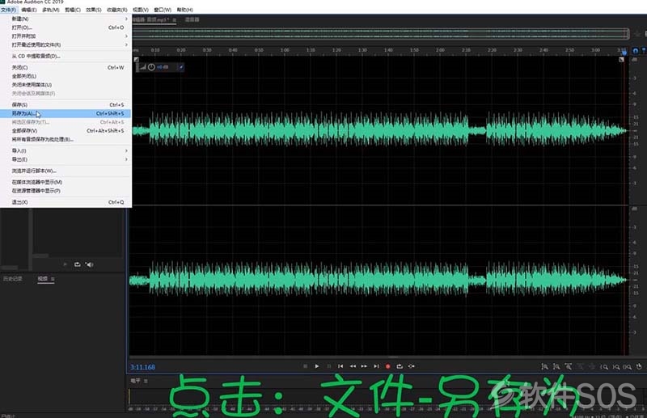Open the 效果(S) menu
This screenshot has height=418, width=647.
[x=94, y=10]
